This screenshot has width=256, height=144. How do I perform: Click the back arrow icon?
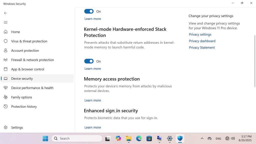[5, 13]
